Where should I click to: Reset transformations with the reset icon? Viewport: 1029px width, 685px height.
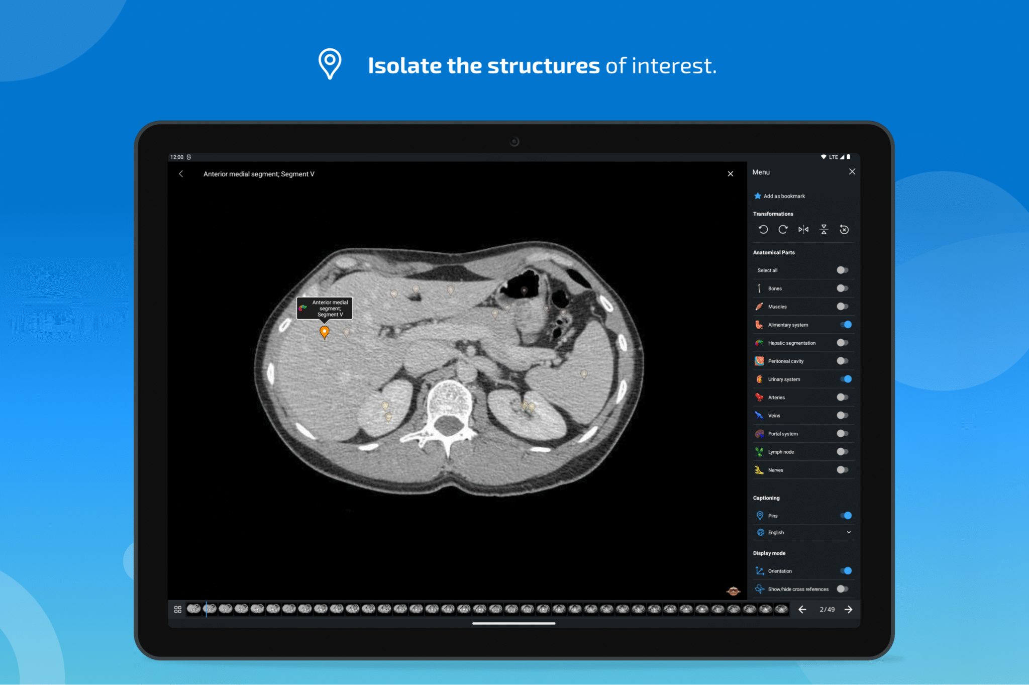[844, 229]
